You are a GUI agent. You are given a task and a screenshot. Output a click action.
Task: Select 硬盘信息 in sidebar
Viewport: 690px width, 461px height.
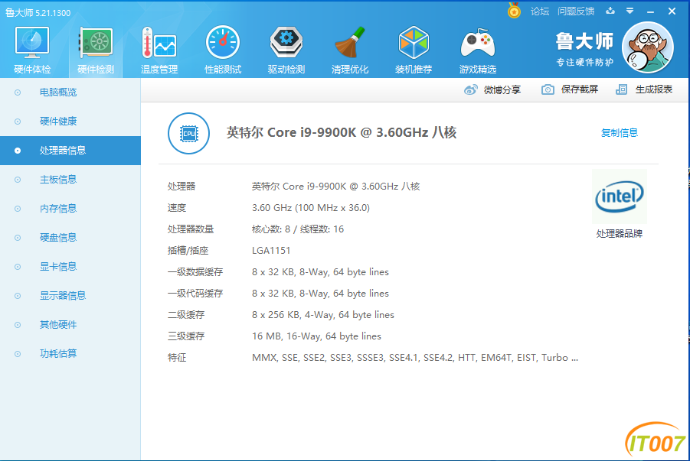click(x=70, y=237)
